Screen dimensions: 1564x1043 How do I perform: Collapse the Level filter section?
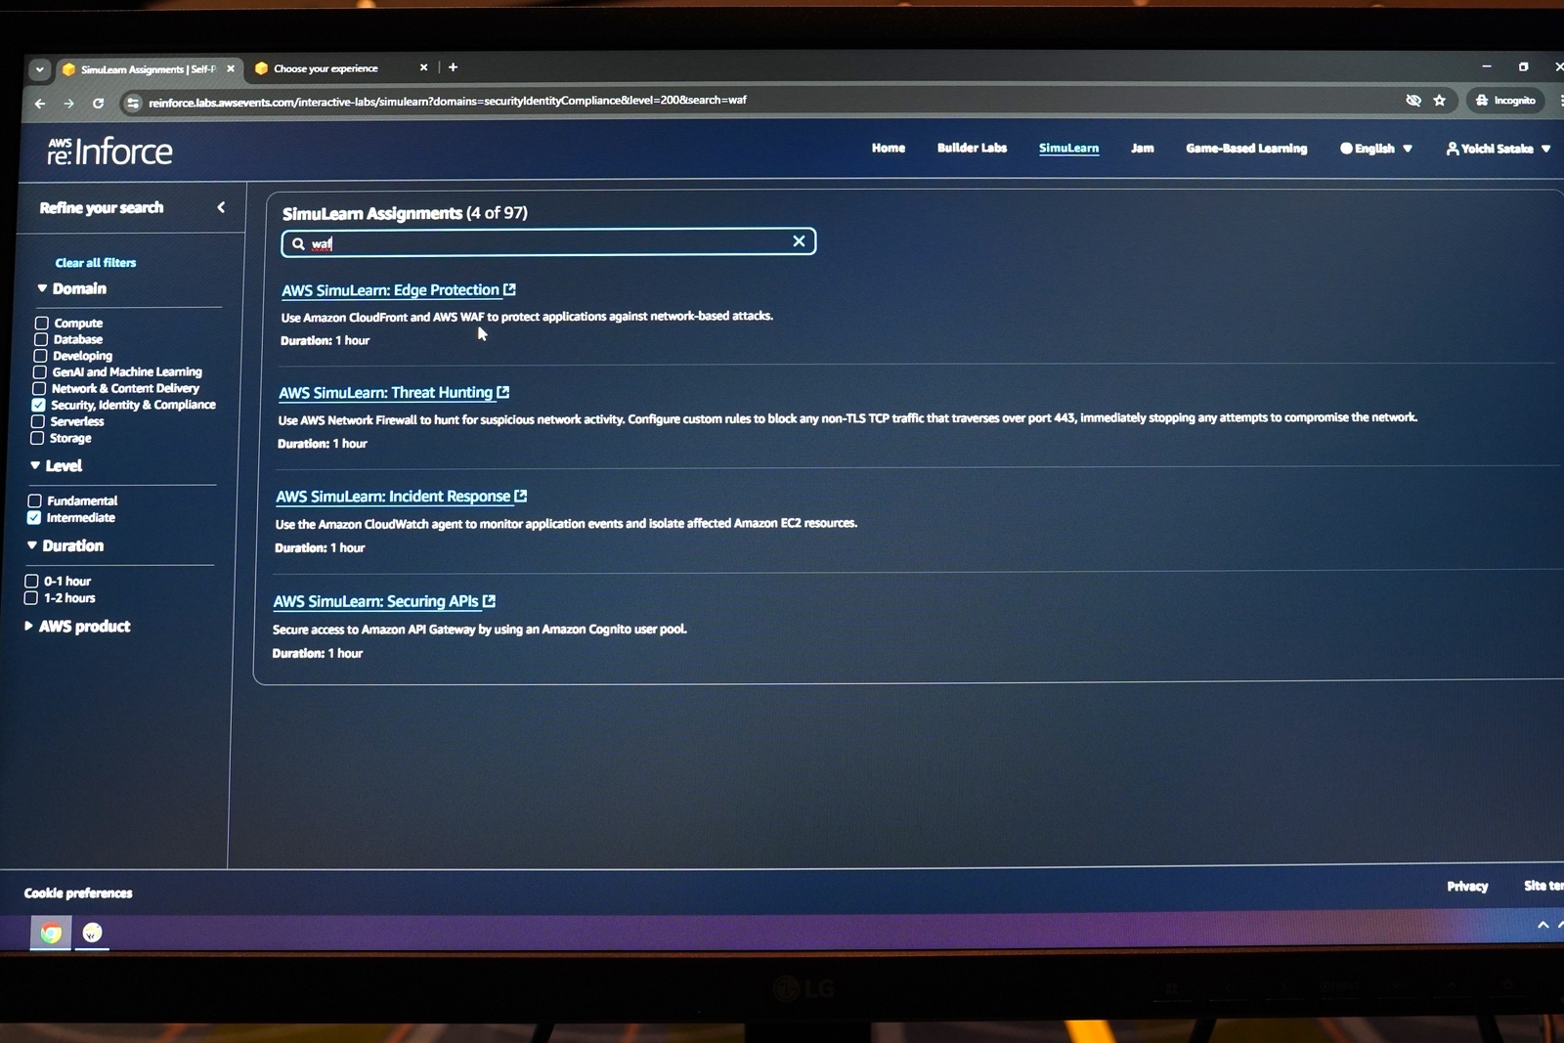(x=57, y=465)
